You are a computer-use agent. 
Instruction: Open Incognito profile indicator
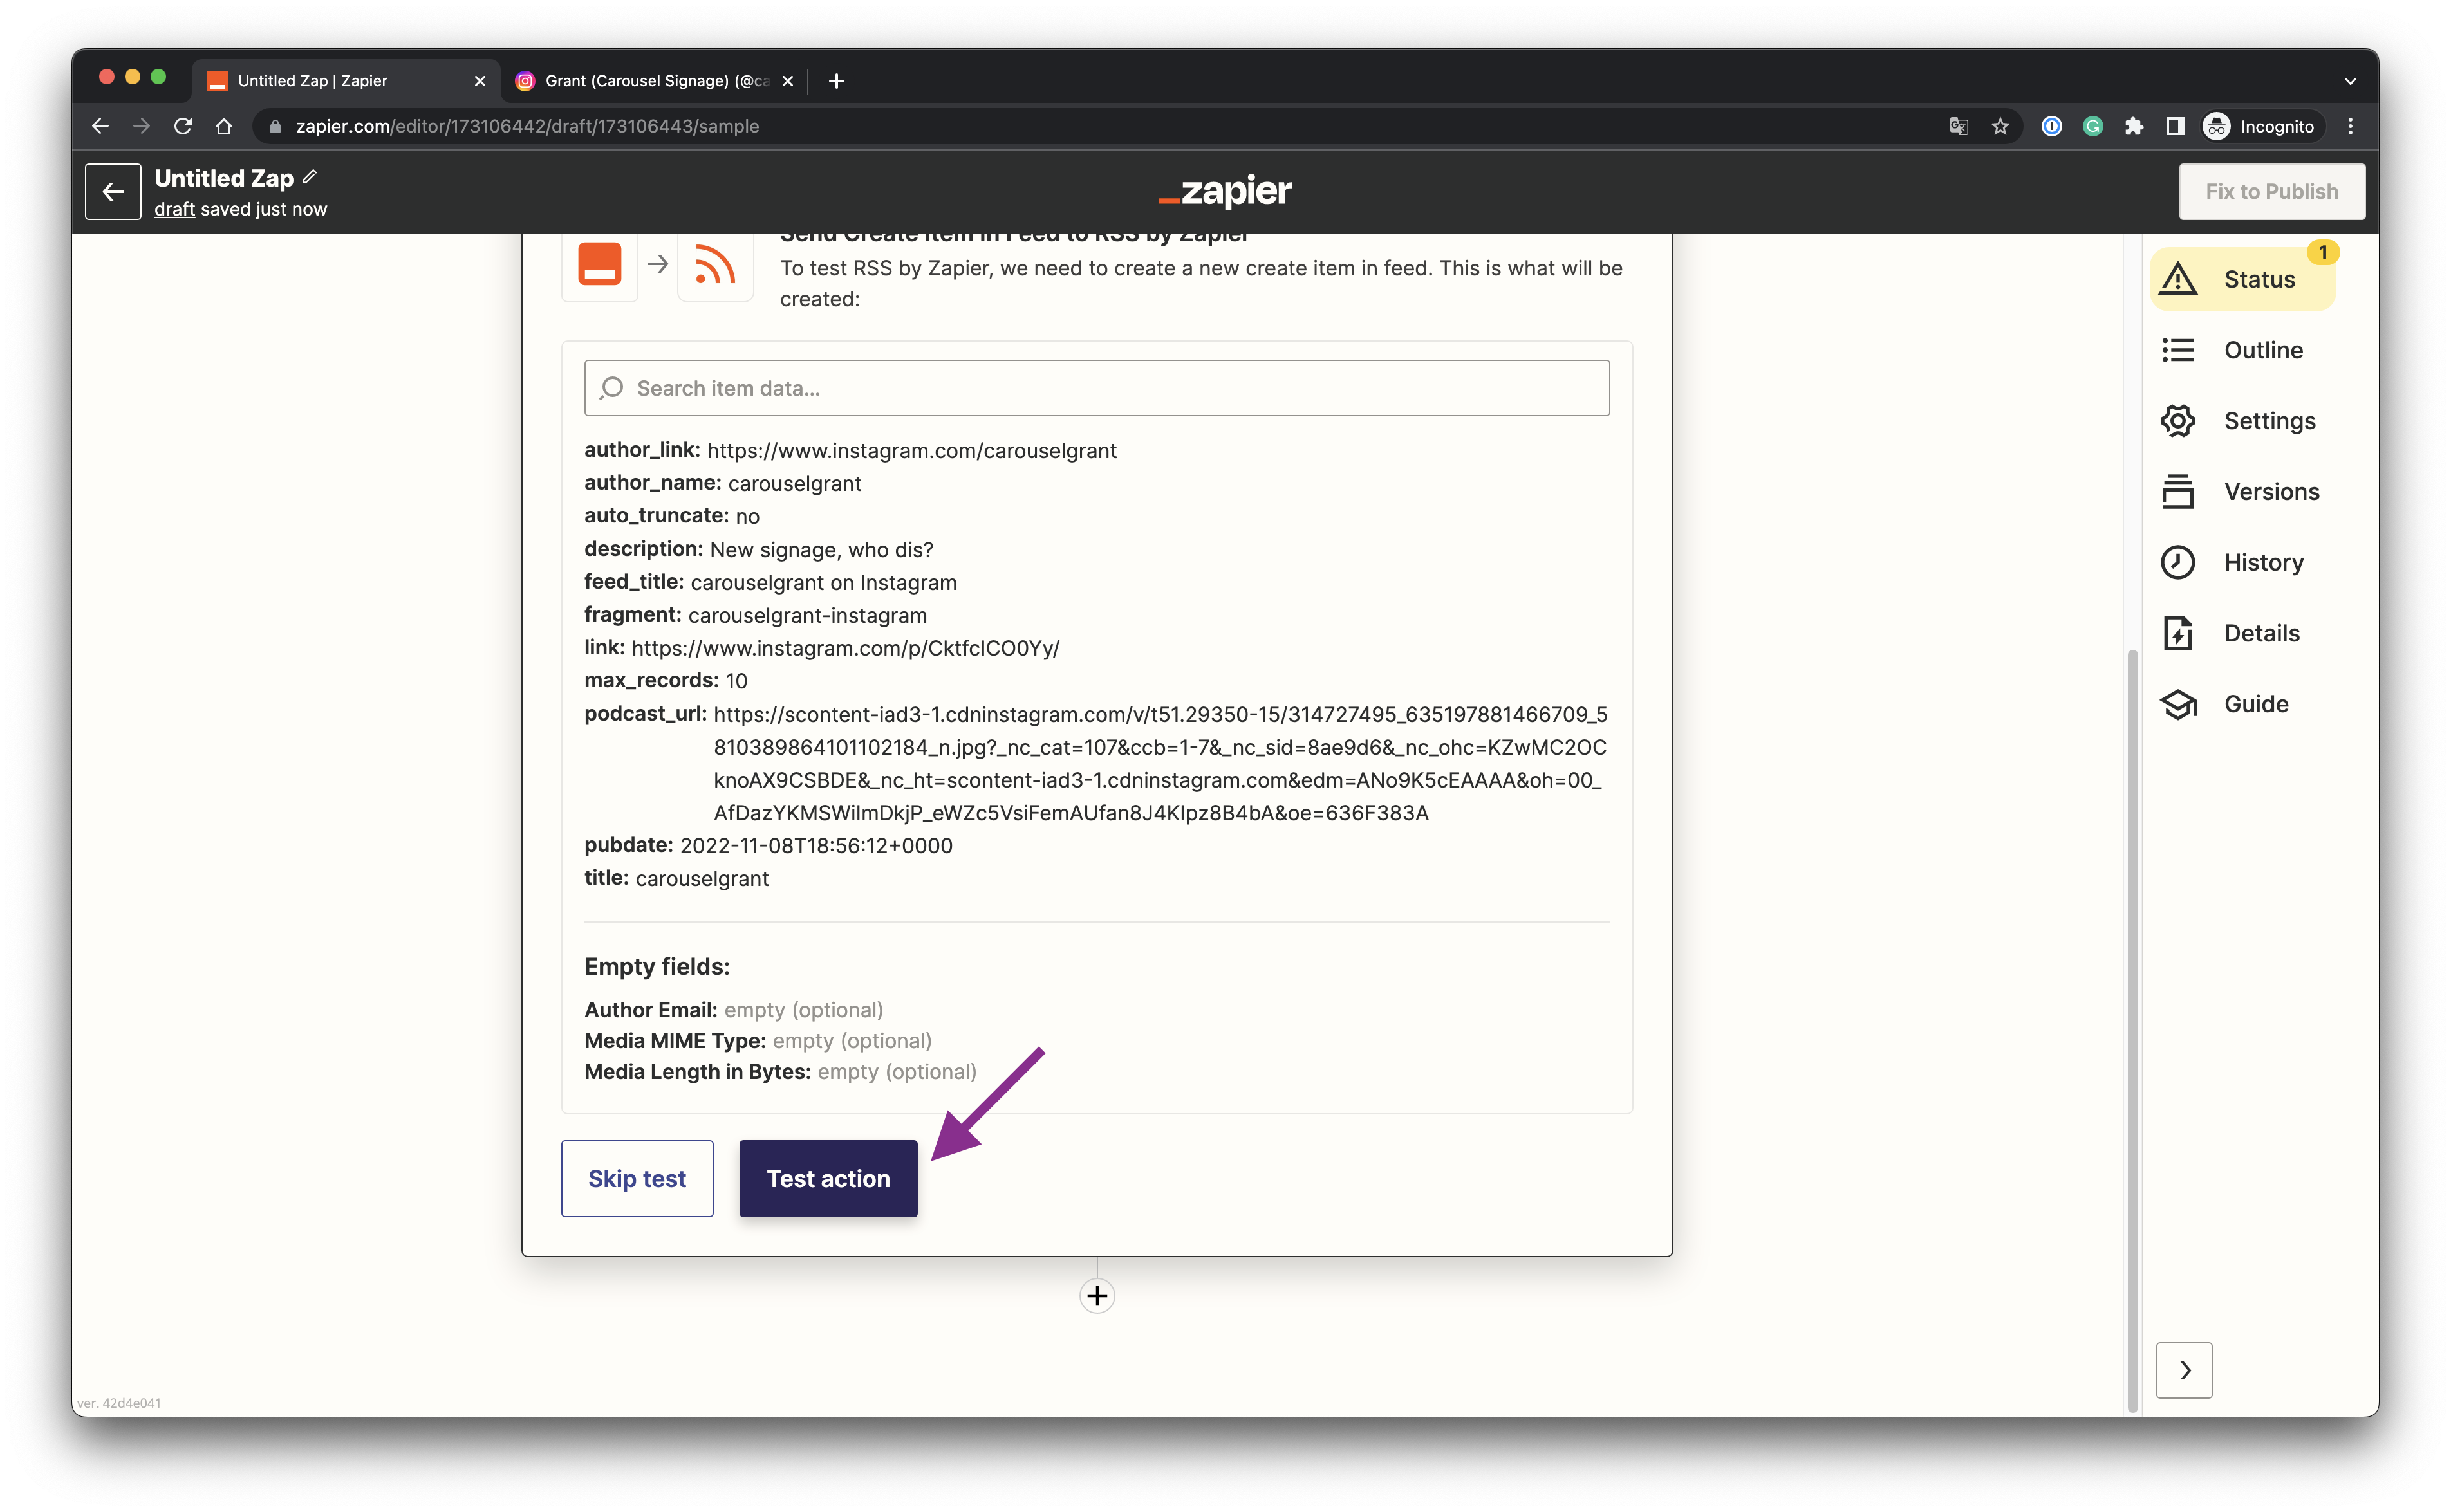(x=2260, y=126)
